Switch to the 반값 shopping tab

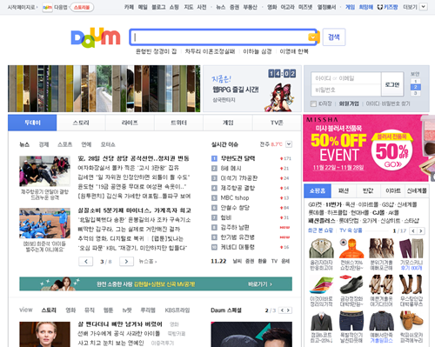(x=368, y=190)
